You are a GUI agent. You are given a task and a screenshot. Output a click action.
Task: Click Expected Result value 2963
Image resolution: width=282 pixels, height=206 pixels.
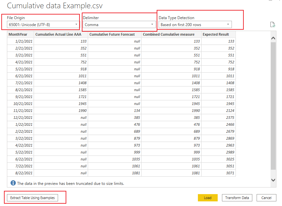coord(218,145)
